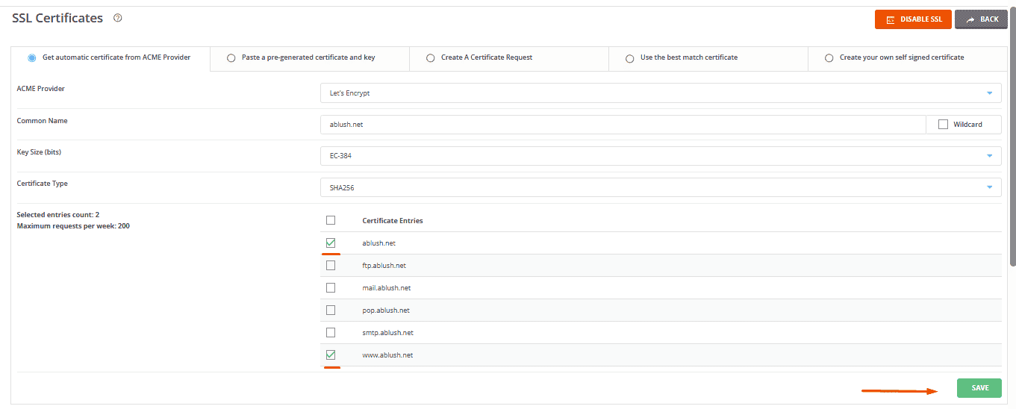Click the Disable SSL button
The width and height of the screenshot is (1016, 409).
pos(912,19)
